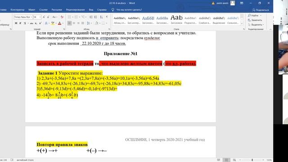Switch to web layout view

click(234, 160)
